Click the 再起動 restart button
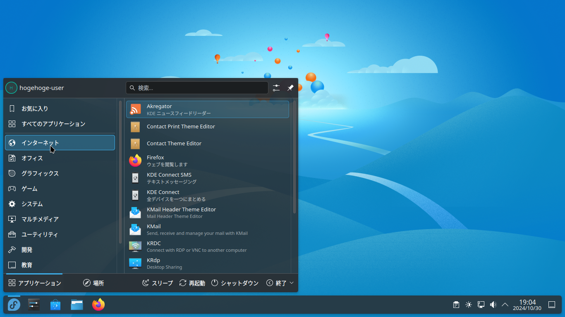This screenshot has height=317, width=565. [192, 283]
